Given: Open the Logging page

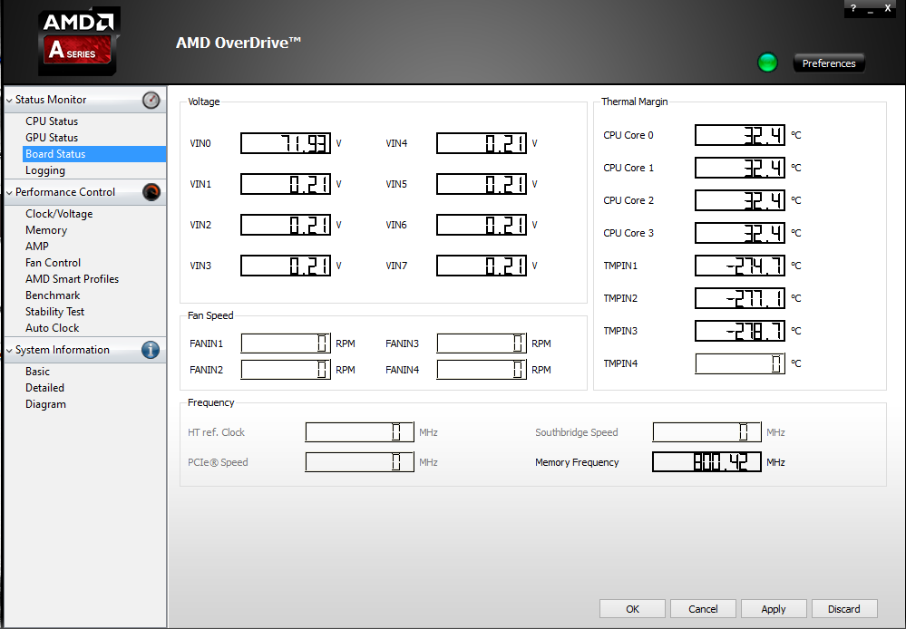Looking at the screenshot, I should [45, 170].
